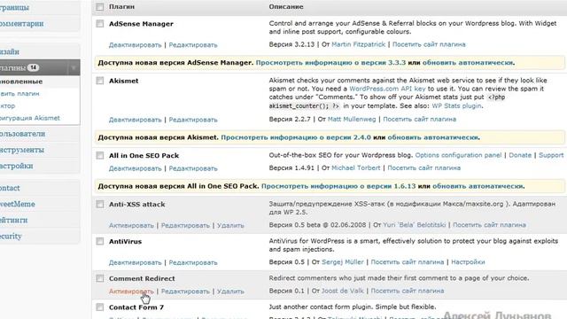
Task: Click Редактировать under Comment Redirect
Action: coord(185,292)
